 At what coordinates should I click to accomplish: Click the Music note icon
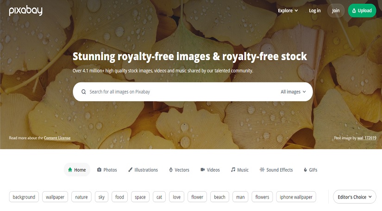click(233, 170)
